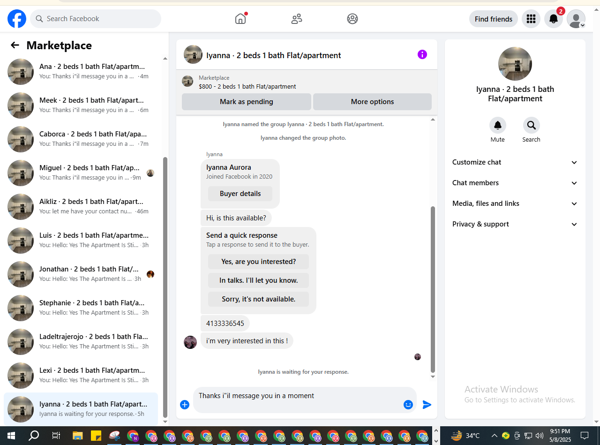The height and width of the screenshot is (445, 600).
Task: Open Windows Action Center notifications
Action: (585, 436)
